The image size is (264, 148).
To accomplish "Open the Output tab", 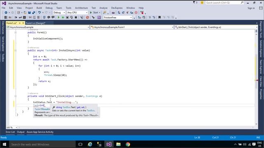I will click(x=21, y=132).
